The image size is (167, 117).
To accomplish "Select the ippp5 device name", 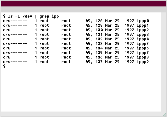I will [x=143, y=44].
